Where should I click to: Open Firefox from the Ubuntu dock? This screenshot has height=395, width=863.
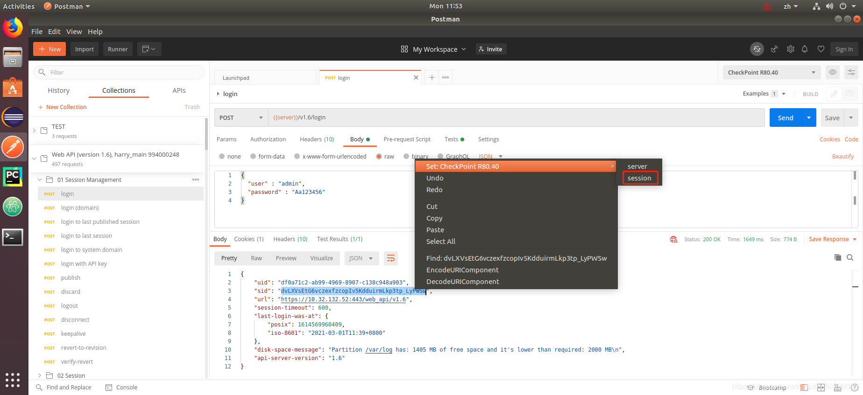click(13, 28)
